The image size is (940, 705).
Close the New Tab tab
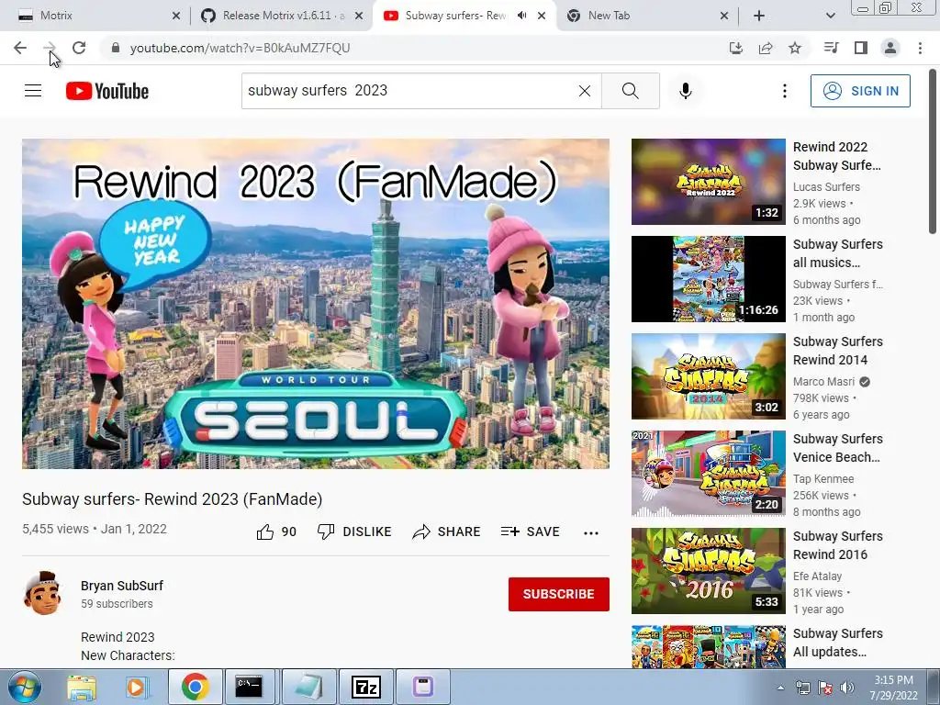(724, 16)
